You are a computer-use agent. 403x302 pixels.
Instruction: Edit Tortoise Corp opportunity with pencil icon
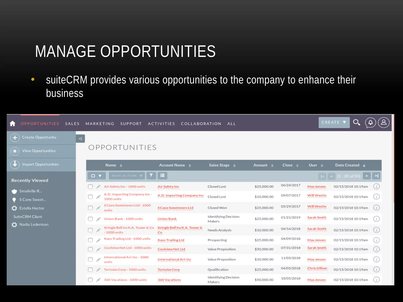pos(98,270)
